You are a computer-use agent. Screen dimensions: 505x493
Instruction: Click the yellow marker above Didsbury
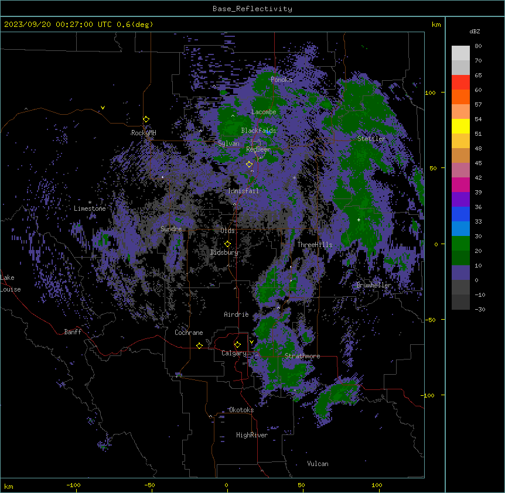click(227, 244)
